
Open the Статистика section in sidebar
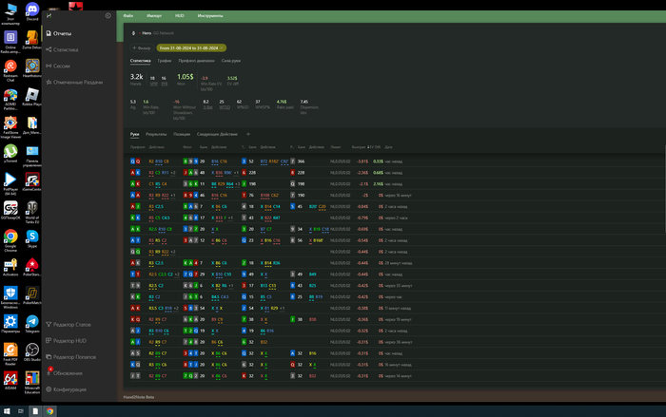point(66,49)
